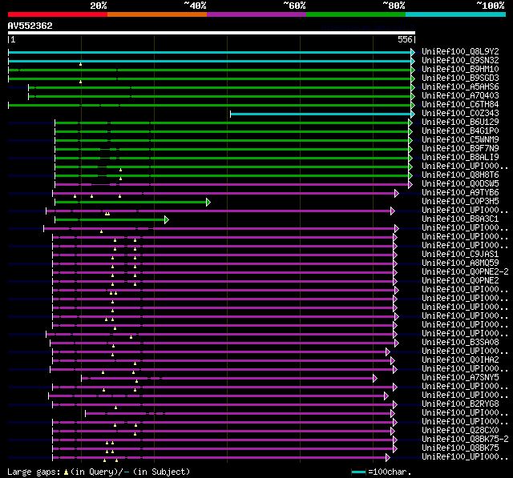Click the cyan 100char scale bar in legend

click(358, 472)
